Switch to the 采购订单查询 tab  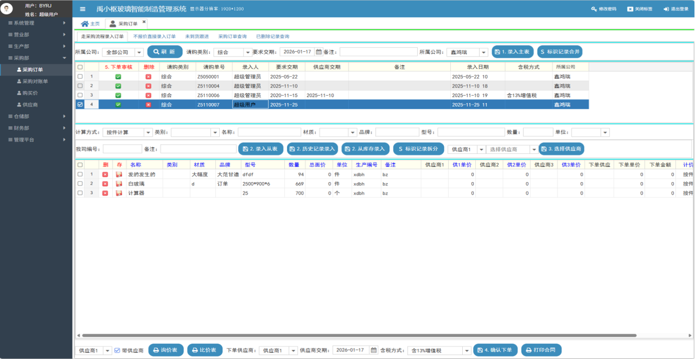(232, 36)
